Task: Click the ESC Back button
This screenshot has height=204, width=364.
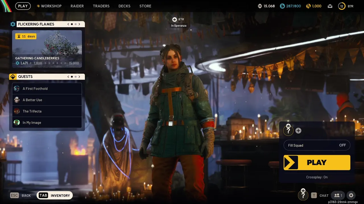Action: (x=20, y=195)
